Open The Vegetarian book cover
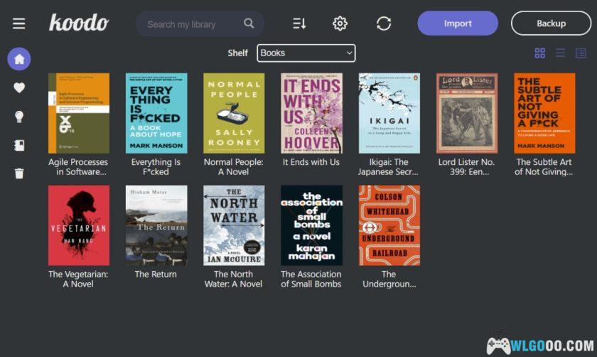 (79, 225)
